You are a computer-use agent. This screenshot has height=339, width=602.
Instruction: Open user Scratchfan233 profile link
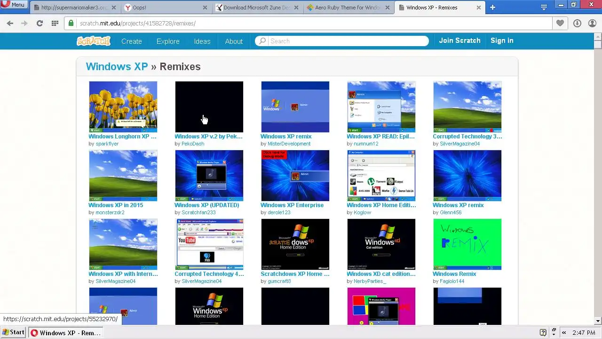click(198, 212)
